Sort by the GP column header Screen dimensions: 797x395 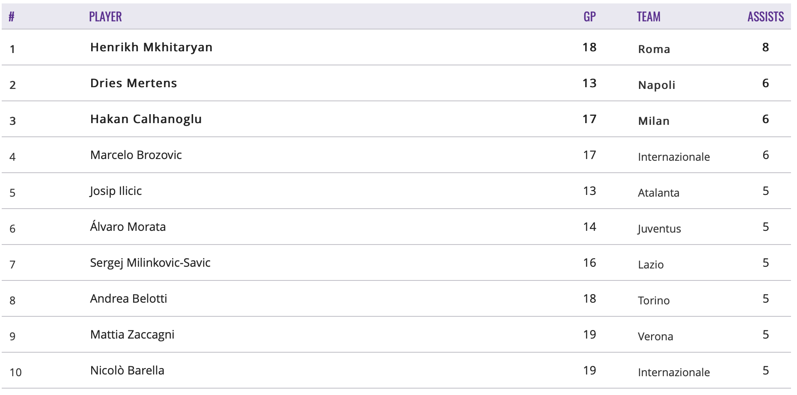589,17
